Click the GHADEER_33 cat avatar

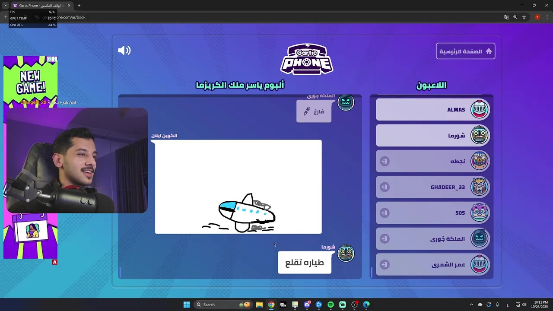click(479, 187)
